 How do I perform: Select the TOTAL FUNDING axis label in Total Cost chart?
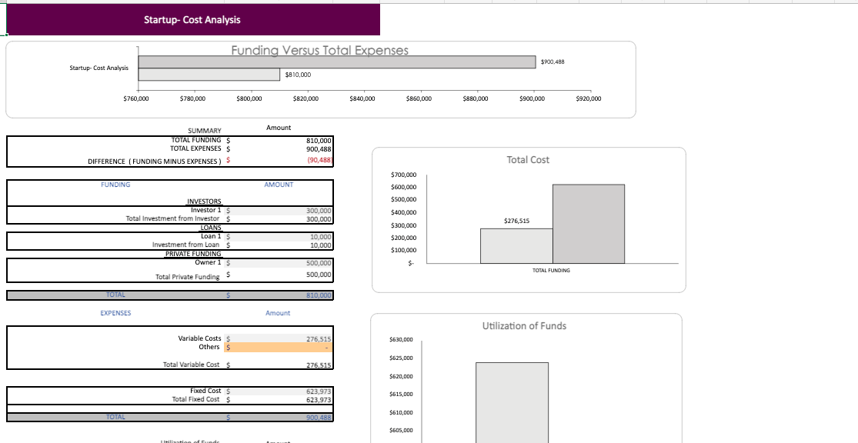553,271
